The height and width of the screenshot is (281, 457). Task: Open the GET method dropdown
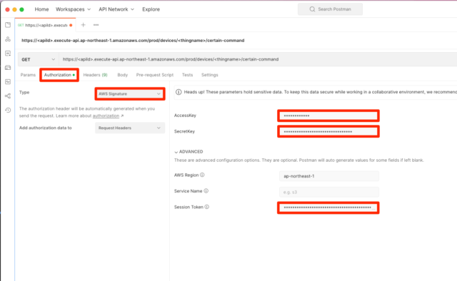38,59
